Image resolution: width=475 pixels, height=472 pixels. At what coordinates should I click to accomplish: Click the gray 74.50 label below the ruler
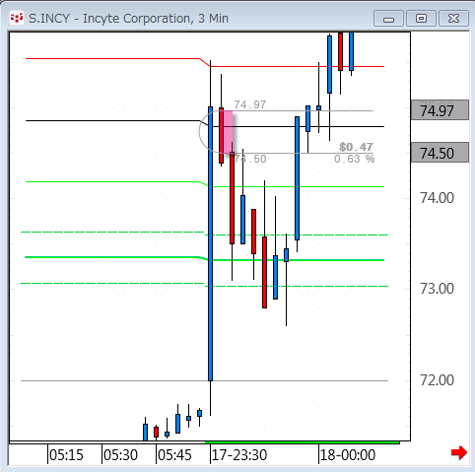click(250, 159)
